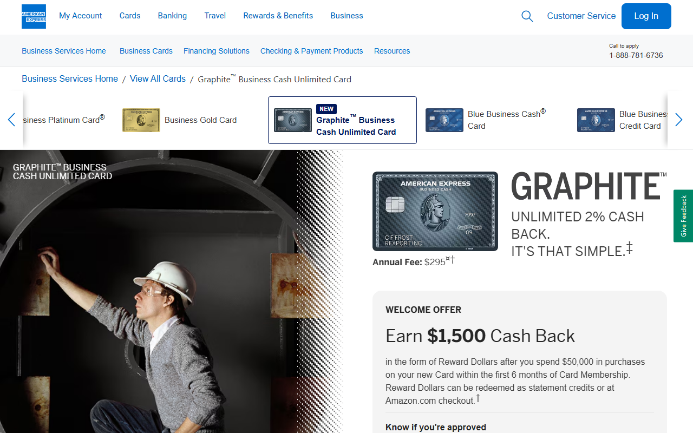Click the hero image title overlay text
This screenshot has width=693, height=433.
tap(62, 172)
